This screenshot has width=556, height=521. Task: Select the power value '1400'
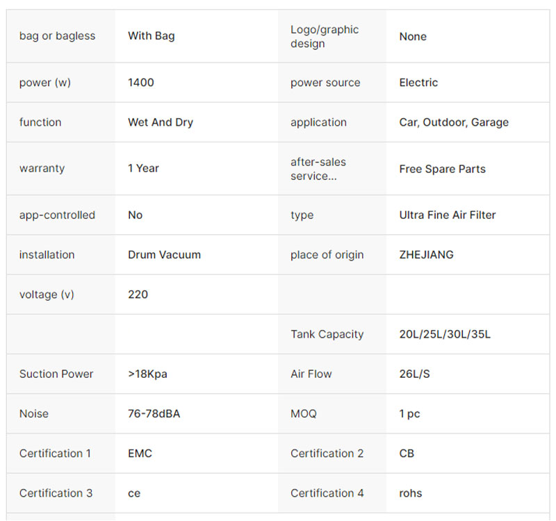pyautogui.click(x=141, y=83)
